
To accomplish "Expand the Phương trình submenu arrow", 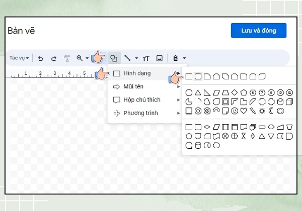I will [179, 113].
